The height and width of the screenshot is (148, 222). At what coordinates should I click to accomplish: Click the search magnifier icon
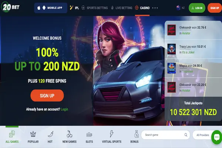coord(186,135)
